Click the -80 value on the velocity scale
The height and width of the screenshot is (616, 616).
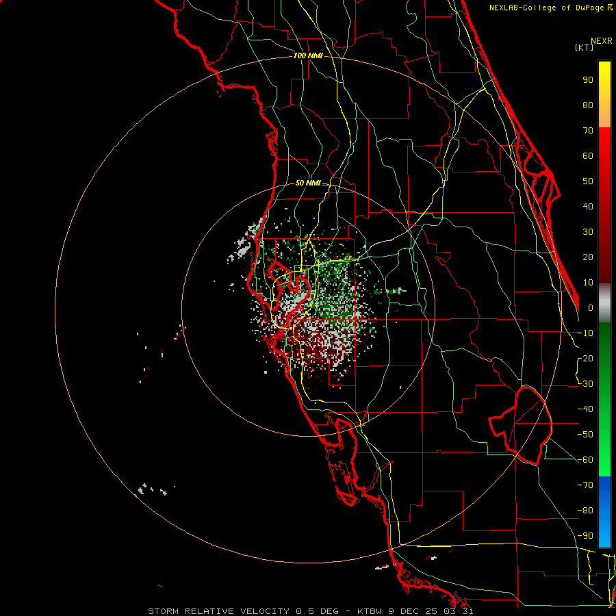pyautogui.click(x=585, y=511)
